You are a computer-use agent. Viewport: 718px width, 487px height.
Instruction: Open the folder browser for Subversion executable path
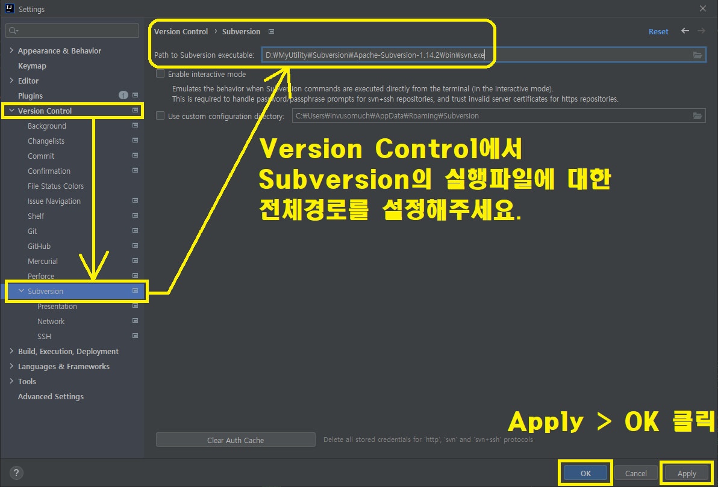coord(698,54)
